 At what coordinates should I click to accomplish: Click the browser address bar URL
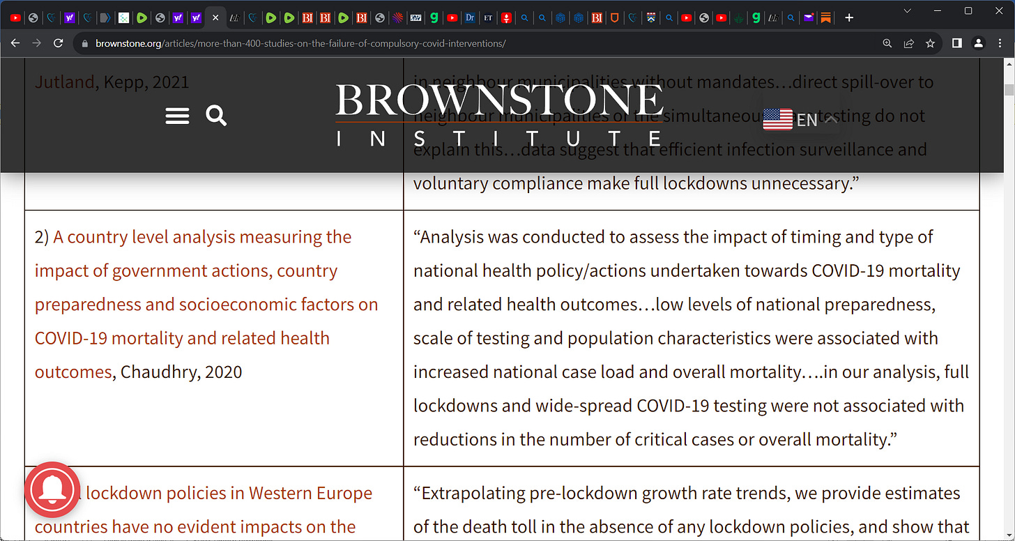pos(300,43)
